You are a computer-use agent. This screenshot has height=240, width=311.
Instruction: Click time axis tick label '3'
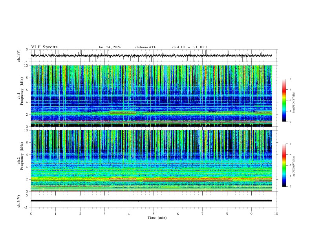(104, 214)
